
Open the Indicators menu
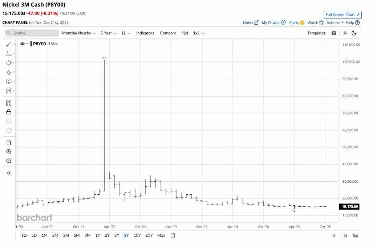(x=145, y=33)
